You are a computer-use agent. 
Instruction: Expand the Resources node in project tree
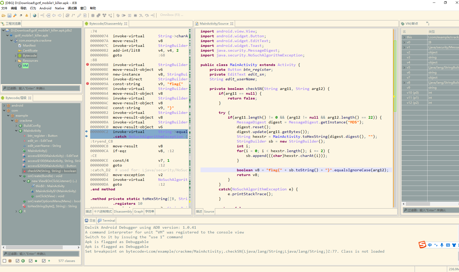(16, 61)
